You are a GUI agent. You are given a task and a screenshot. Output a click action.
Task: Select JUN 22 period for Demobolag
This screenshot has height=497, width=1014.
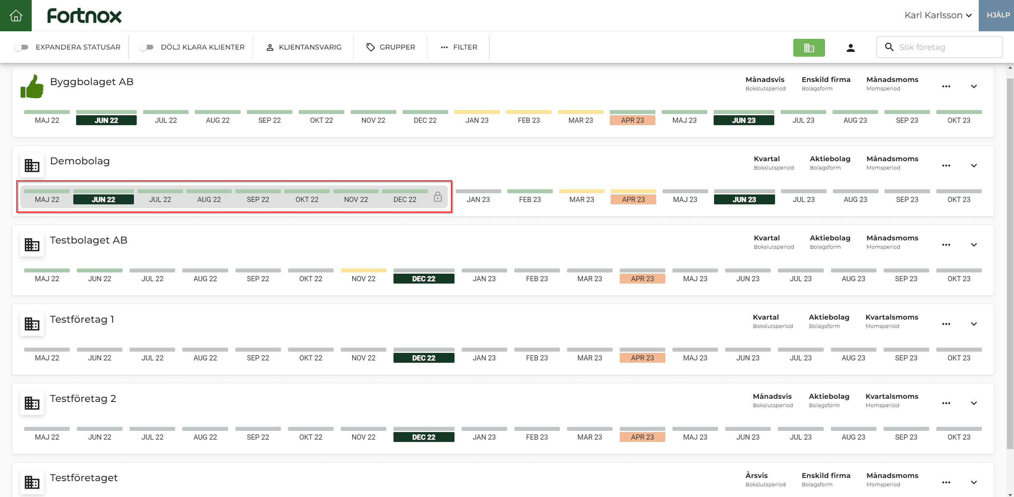[x=103, y=199]
